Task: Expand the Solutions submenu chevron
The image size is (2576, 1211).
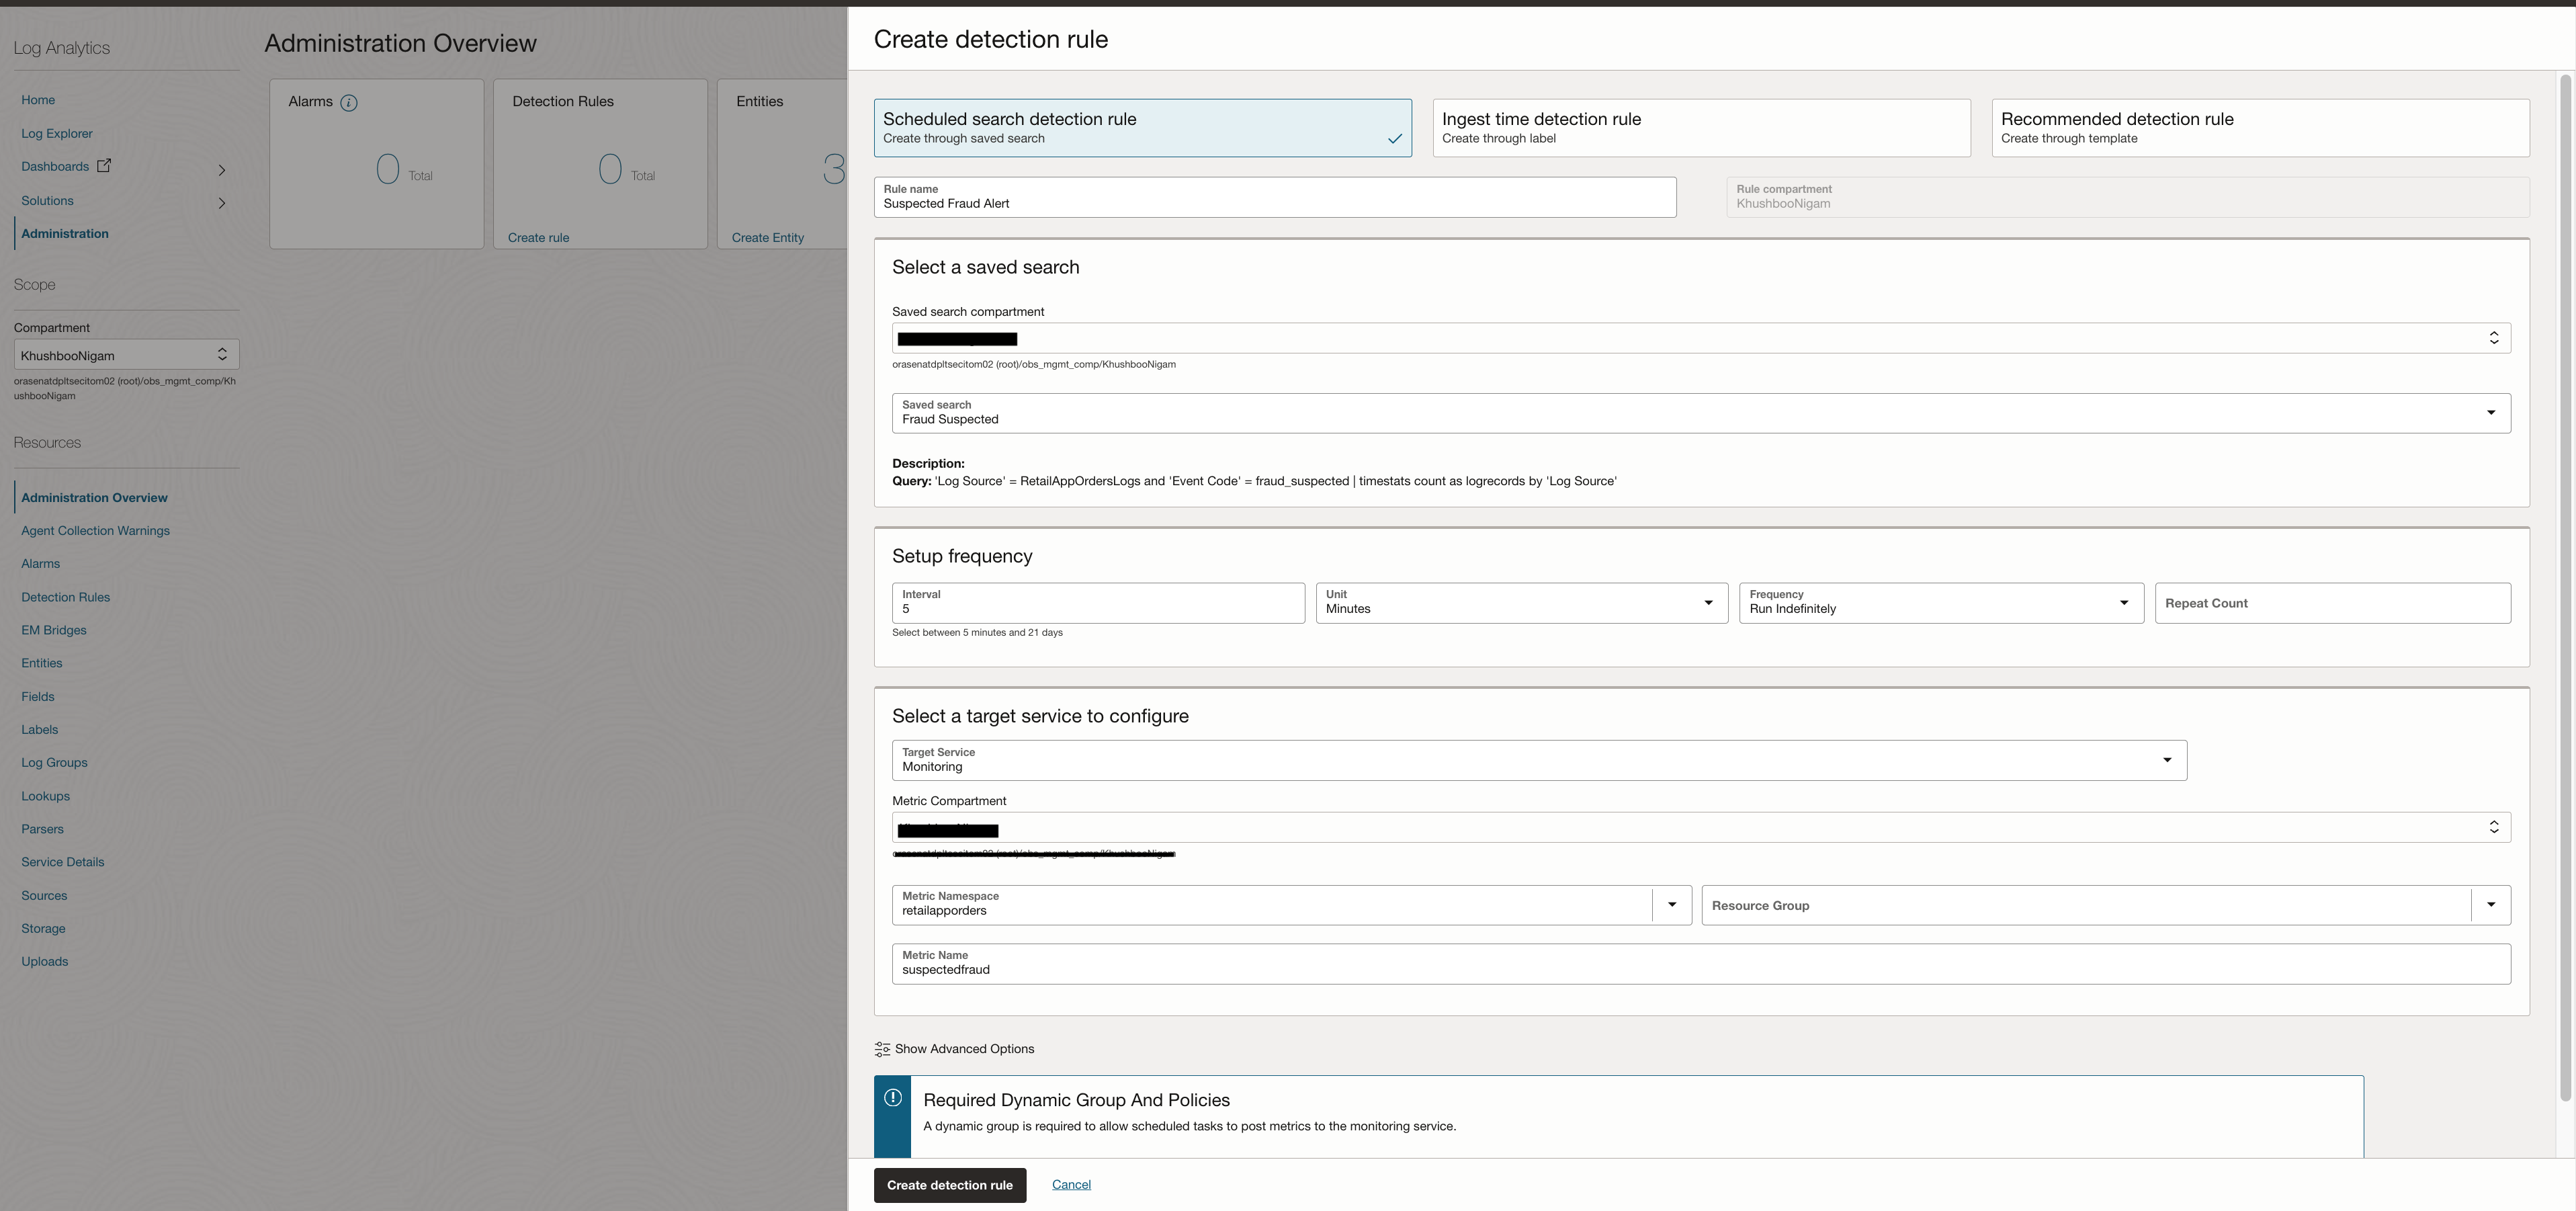Action: (x=222, y=203)
